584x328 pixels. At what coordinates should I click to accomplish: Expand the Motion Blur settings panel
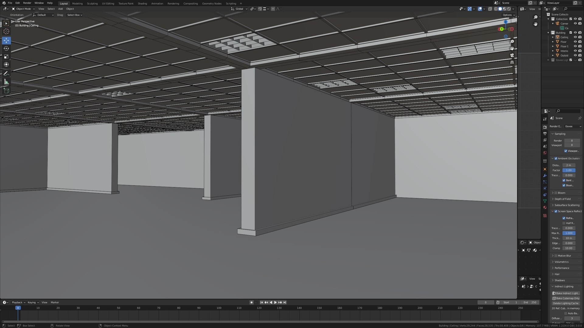[553, 255]
